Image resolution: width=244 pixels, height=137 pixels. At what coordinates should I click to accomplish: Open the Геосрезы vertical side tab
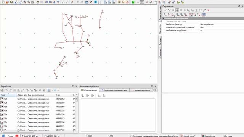tap(160, 53)
